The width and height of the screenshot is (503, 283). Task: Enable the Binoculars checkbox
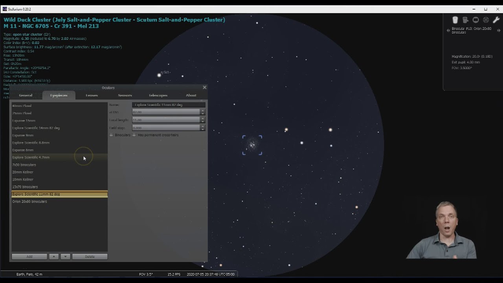[111, 135]
